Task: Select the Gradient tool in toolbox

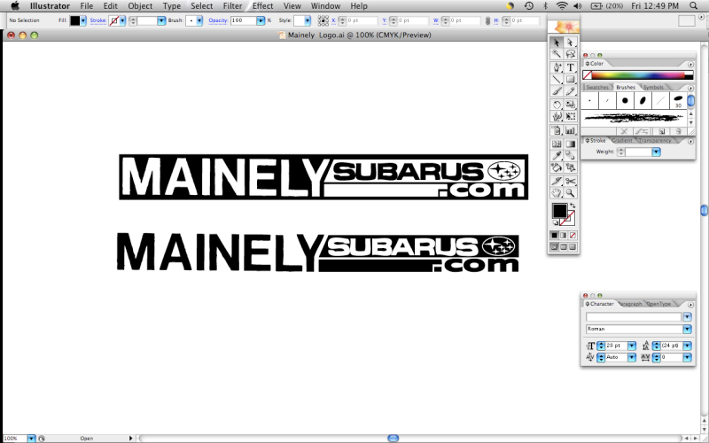Action: click(570, 144)
